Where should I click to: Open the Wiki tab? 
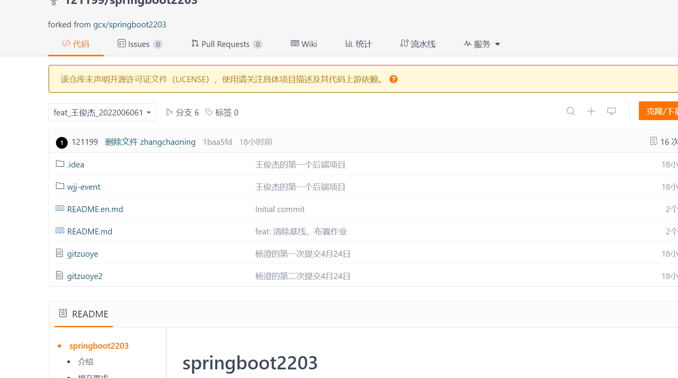[x=304, y=44]
